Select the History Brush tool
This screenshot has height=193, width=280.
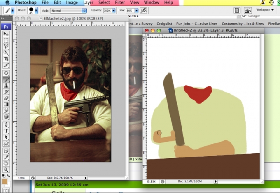[6, 92]
